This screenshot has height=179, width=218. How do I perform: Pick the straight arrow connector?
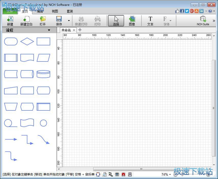coord(11,139)
